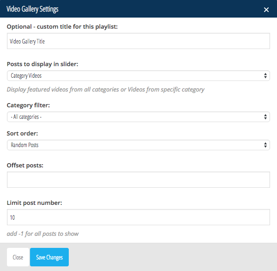The height and width of the screenshot is (271, 277).
Task: Open the All categories filter dropdown
Action: pos(138,117)
